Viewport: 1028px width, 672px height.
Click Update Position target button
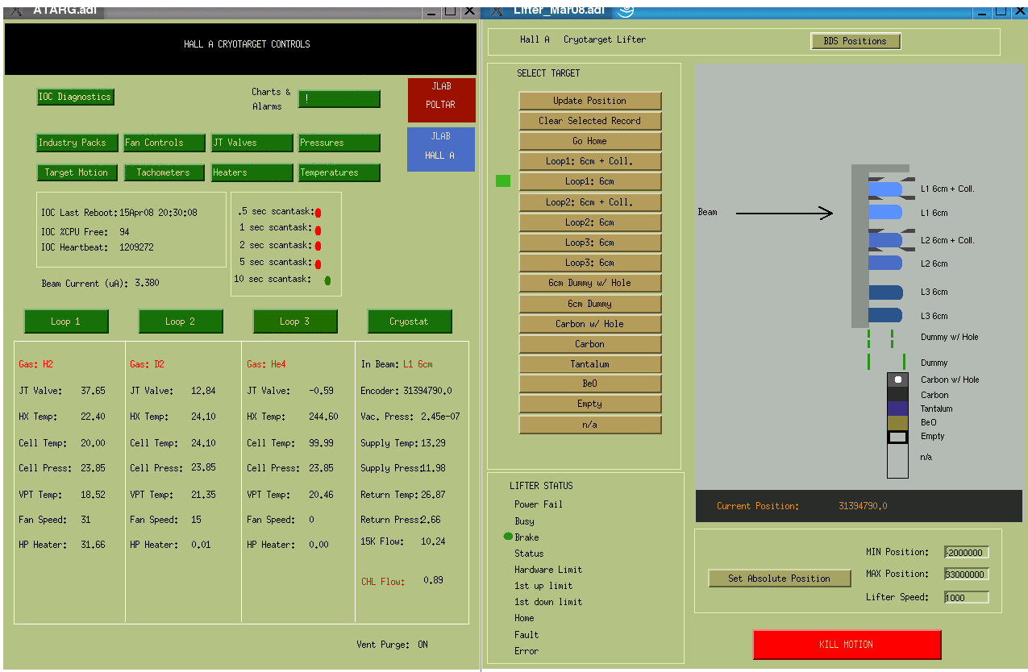point(590,101)
